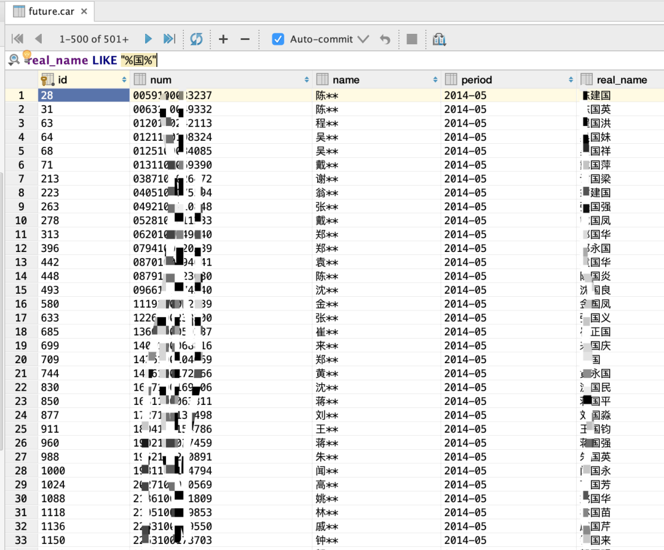Select the real_name column header
664x550 pixels.
(x=621, y=80)
